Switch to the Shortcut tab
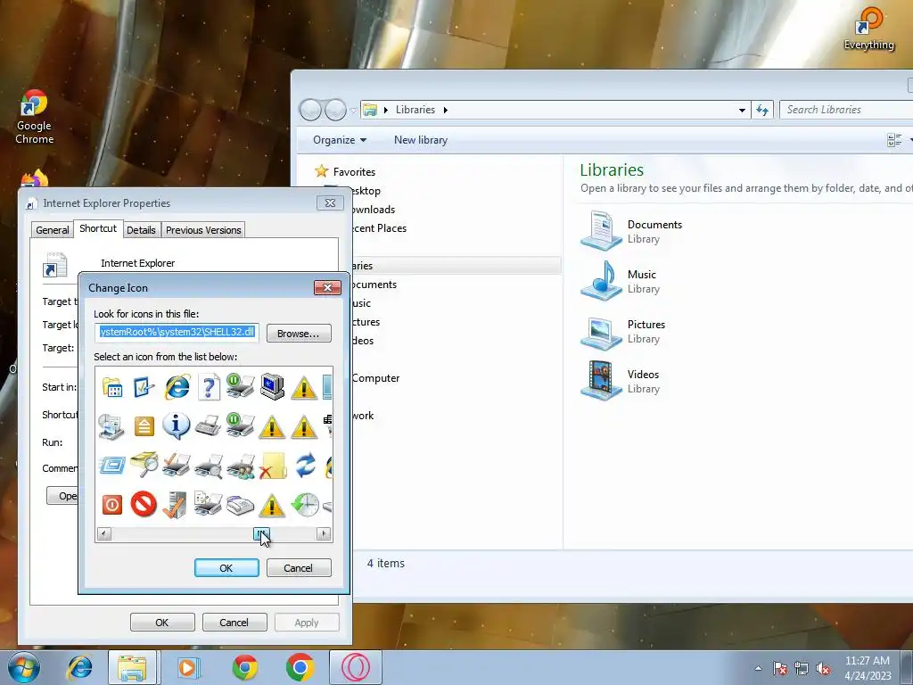Viewport: 913px width, 685px height. pyautogui.click(x=98, y=228)
